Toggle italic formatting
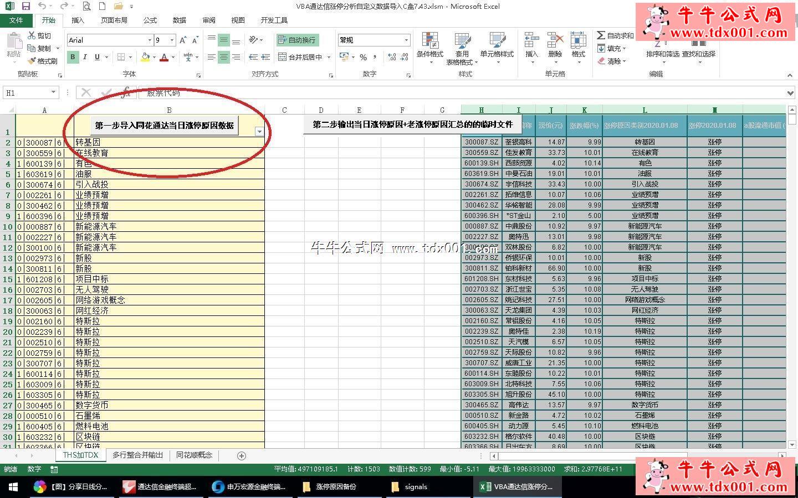The image size is (798, 498). [85, 57]
